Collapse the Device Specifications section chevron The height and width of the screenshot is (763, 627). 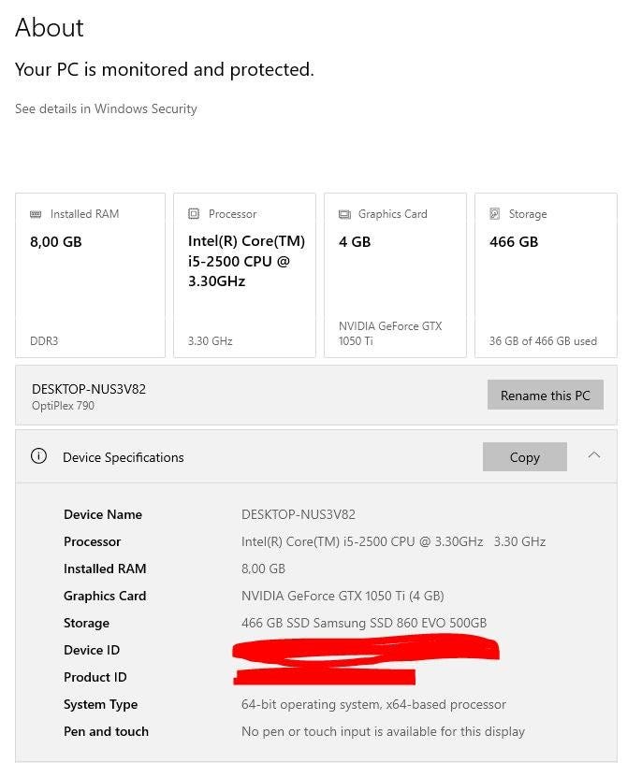tap(593, 455)
